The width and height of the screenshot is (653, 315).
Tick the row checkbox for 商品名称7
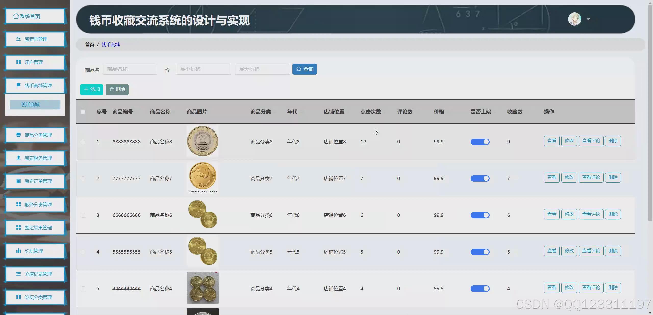[82, 178]
